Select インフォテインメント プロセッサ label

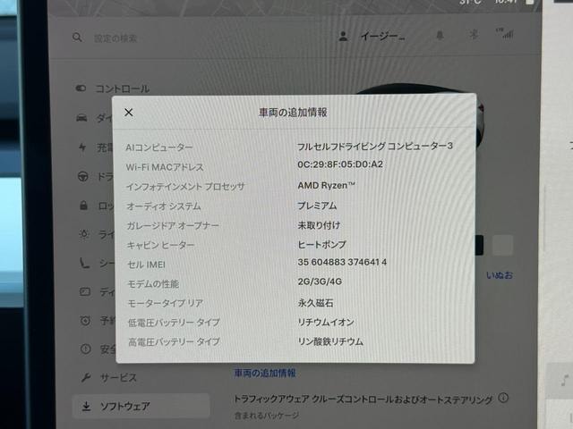185,187
